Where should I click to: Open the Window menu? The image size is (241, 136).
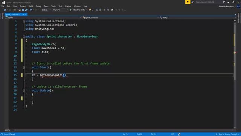(77, 6)
